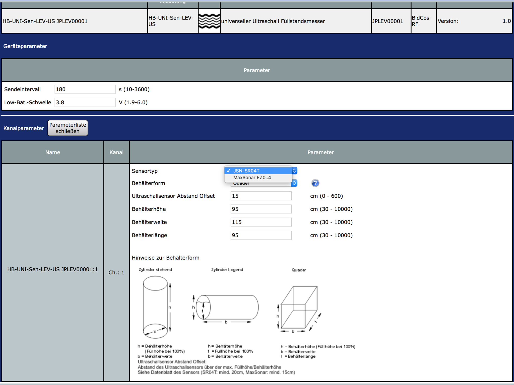
Task: Click the Behälterweite value field
Action: click(x=261, y=222)
